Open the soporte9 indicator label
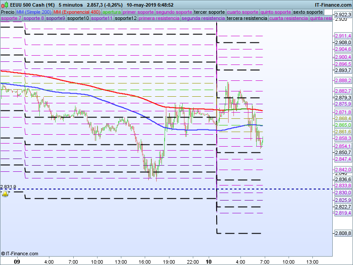Screen dimensions: 353x265 (56, 18)
